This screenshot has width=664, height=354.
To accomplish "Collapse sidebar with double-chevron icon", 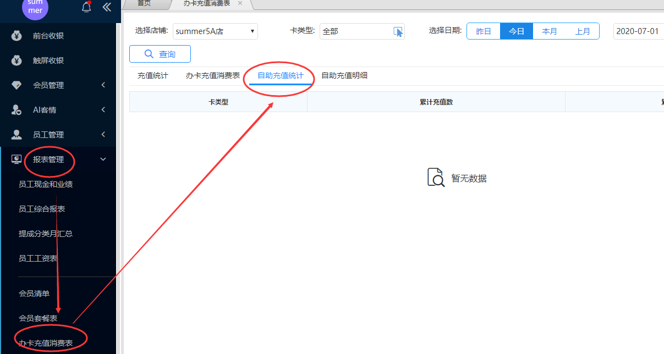I will tap(107, 7).
